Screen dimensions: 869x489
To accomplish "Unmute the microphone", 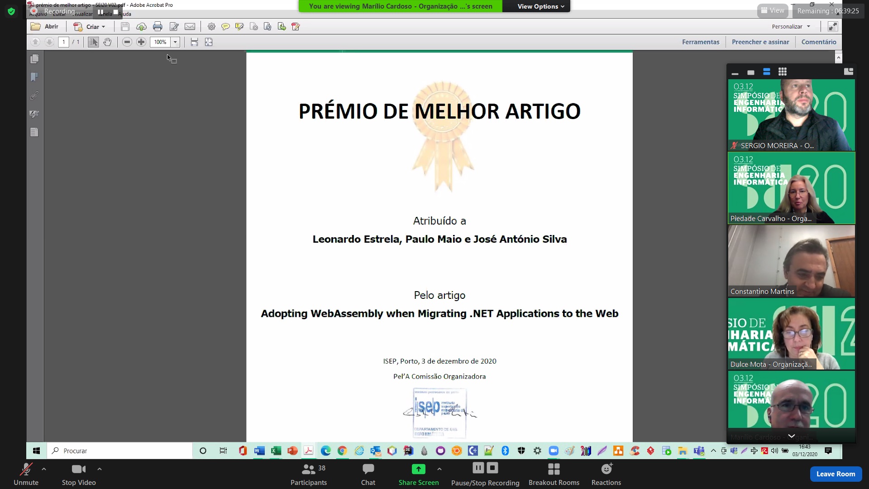I will click(x=26, y=474).
